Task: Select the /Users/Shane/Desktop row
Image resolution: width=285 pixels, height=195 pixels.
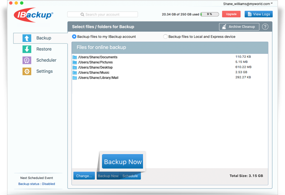Action: [x=170, y=67]
